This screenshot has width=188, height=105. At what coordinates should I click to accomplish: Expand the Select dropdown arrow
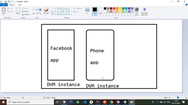pyautogui.click(x=18, y=15)
